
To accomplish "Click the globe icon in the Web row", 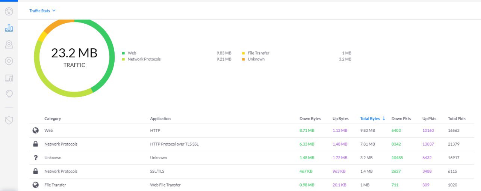I will (x=36, y=131).
